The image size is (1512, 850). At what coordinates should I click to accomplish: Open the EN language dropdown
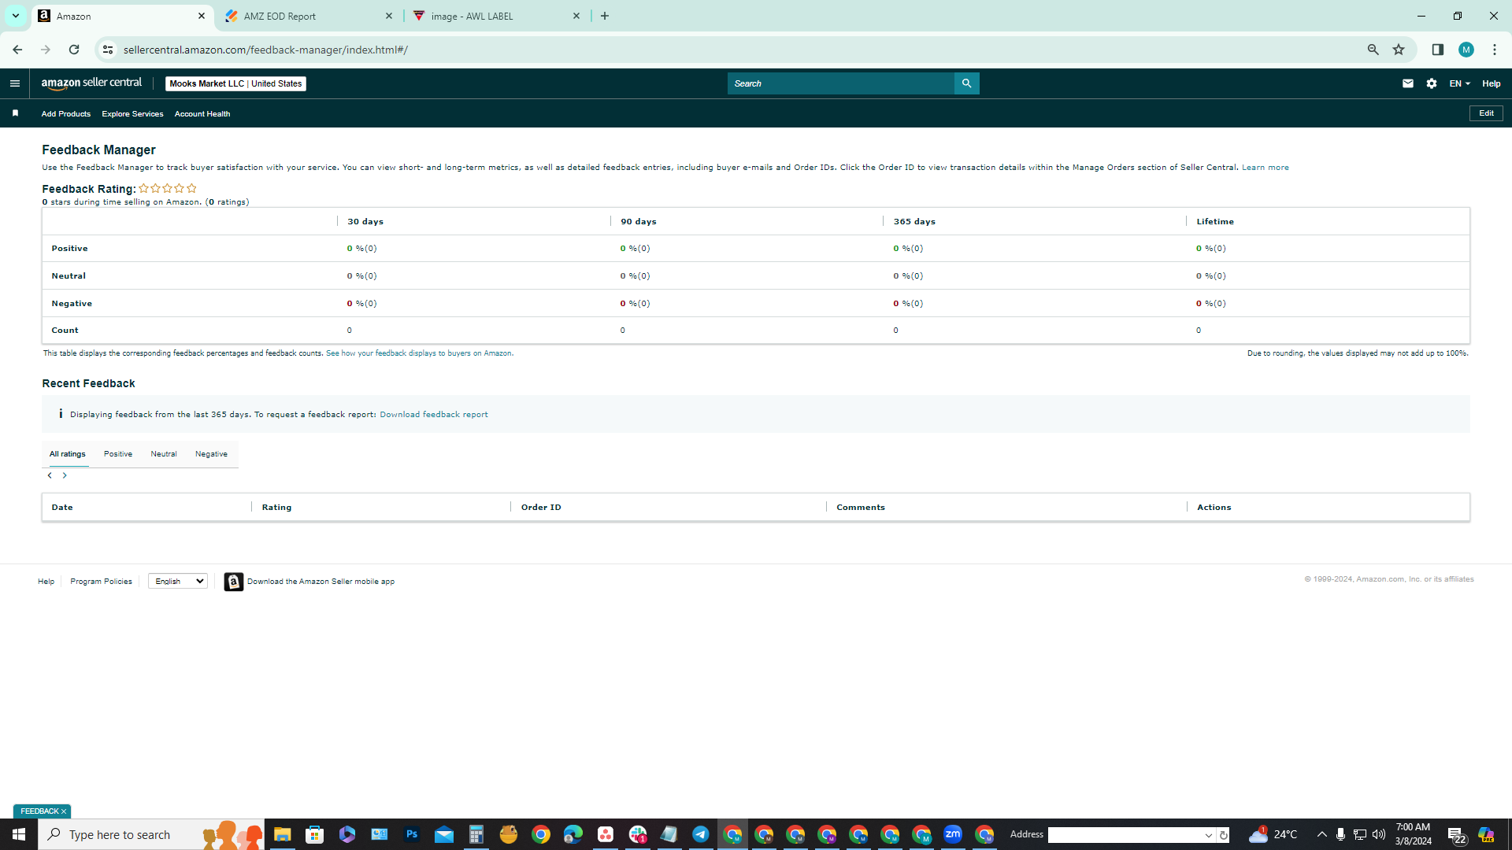[1460, 83]
